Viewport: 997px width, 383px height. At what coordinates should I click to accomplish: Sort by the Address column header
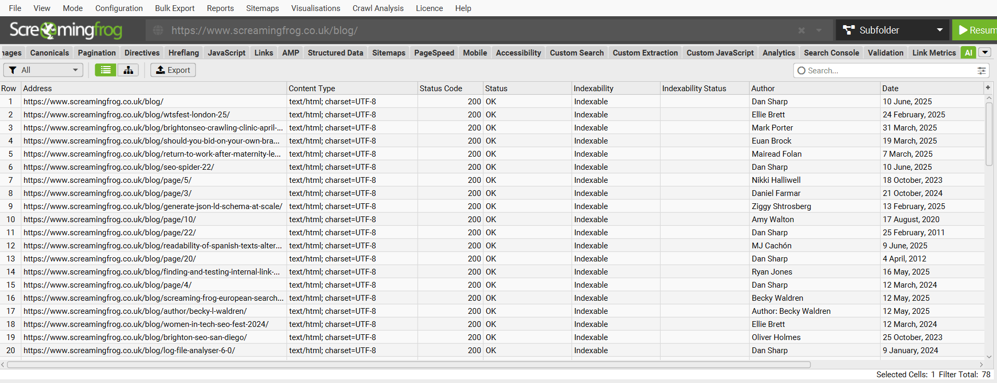click(x=154, y=88)
